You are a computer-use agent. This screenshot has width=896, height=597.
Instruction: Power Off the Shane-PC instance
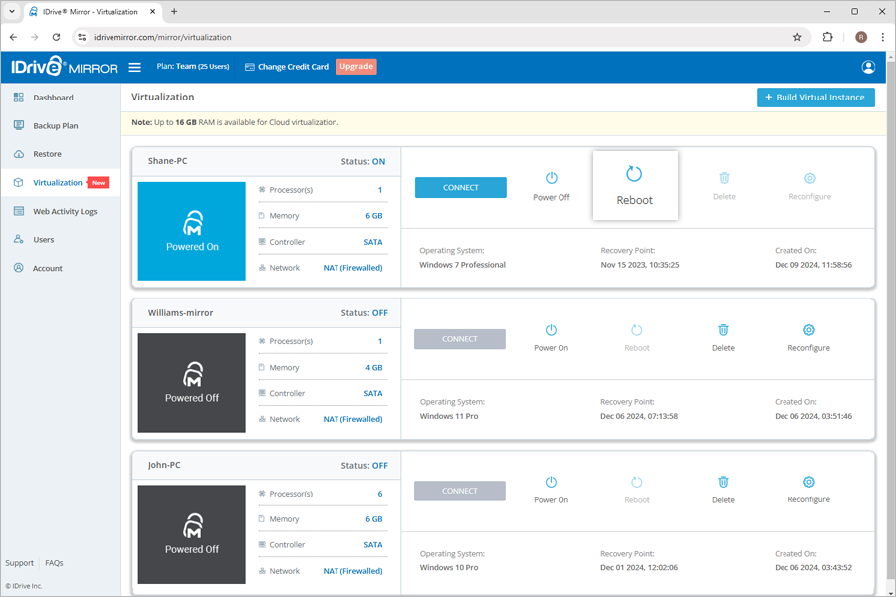click(551, 186)
